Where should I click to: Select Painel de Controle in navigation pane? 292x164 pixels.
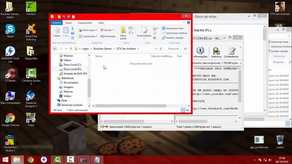(70, 105)
